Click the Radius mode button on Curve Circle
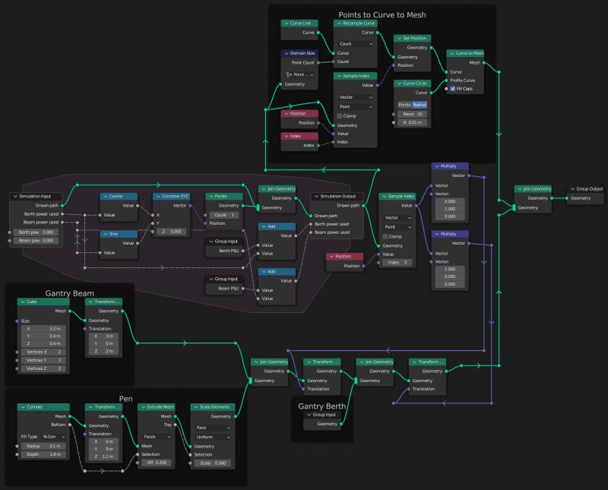 click(419, 104)
